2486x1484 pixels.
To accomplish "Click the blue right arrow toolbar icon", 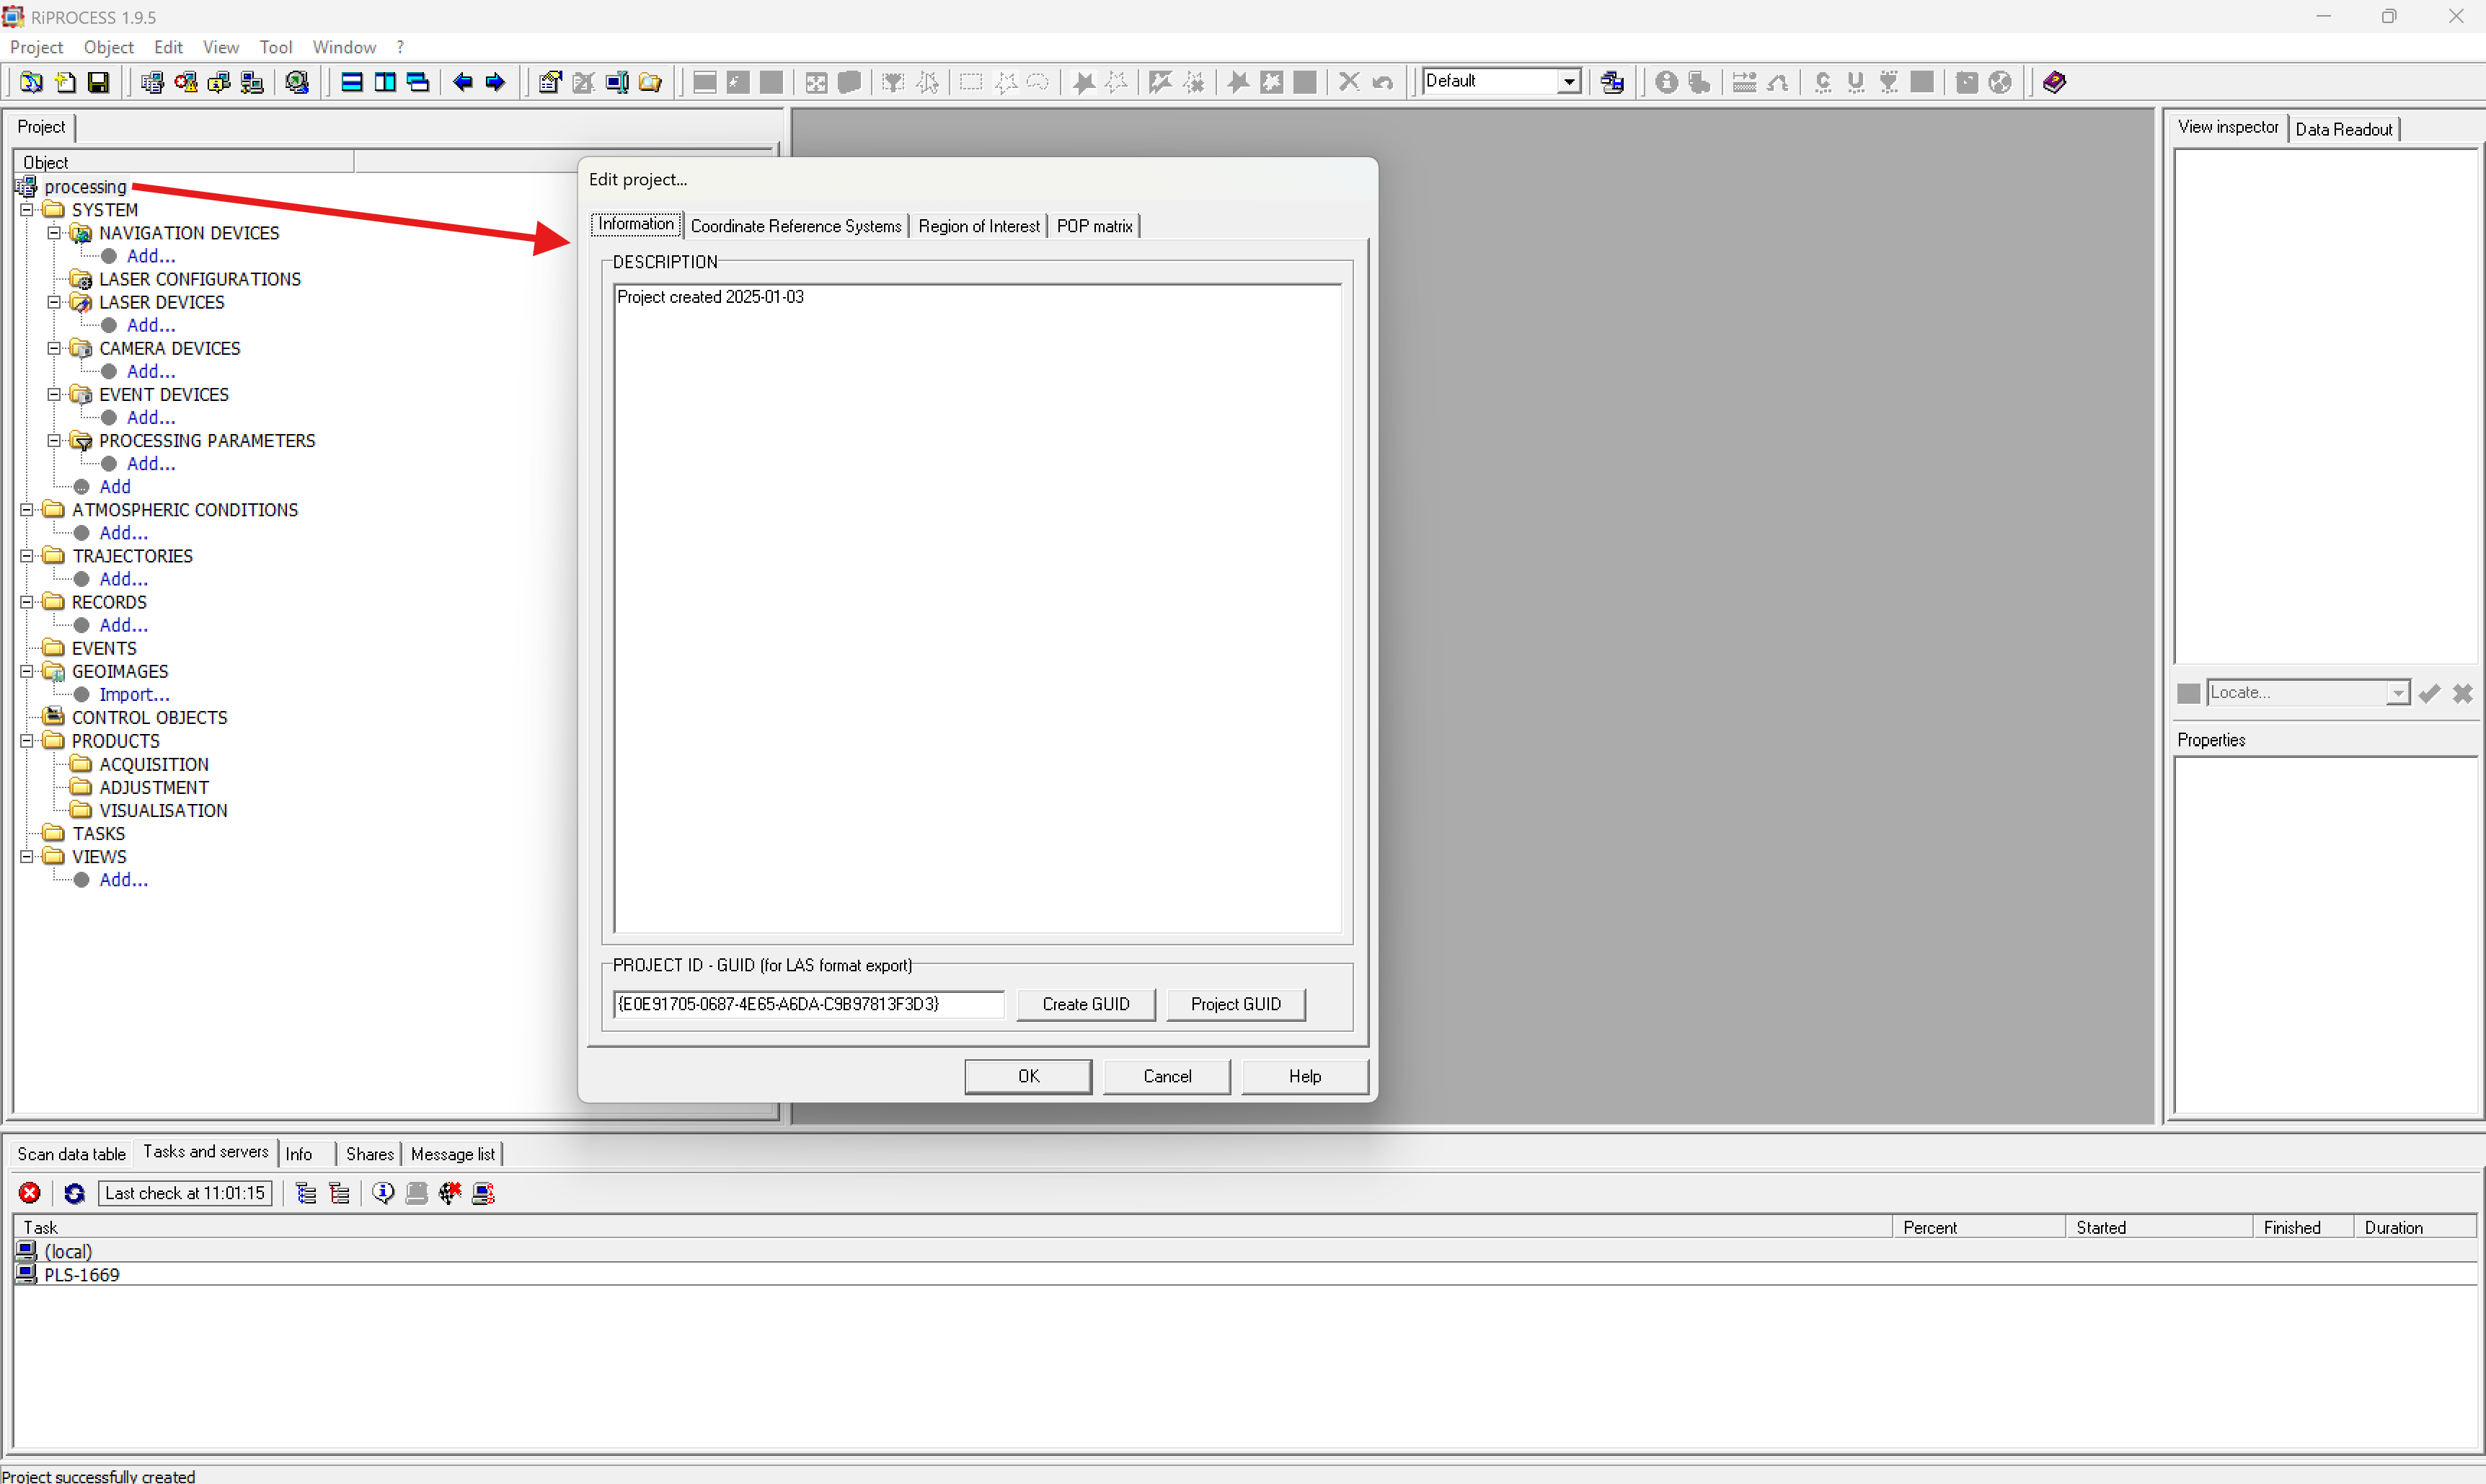I will (495, 82).
